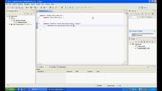Click the Back navigation arrow icon

point(89,7)
